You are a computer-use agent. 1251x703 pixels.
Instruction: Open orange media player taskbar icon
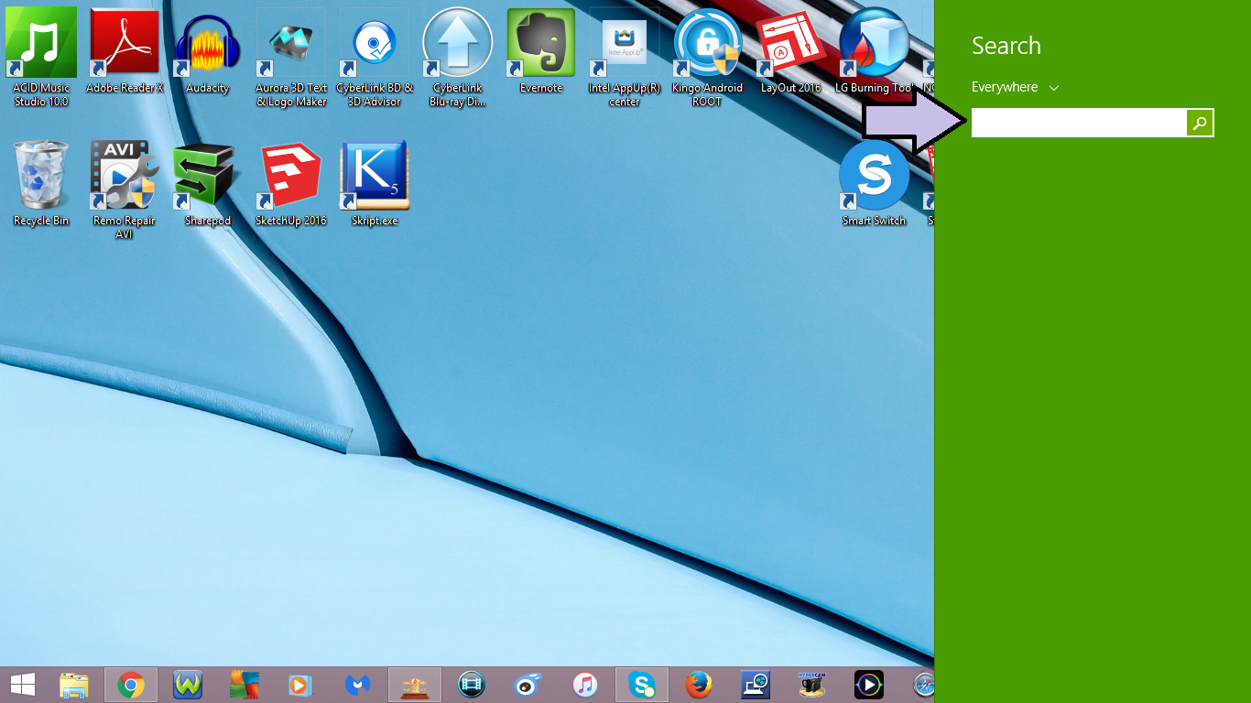click(301, 685)
